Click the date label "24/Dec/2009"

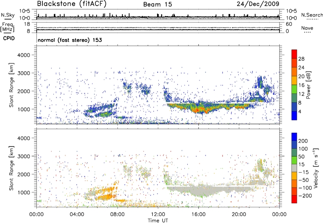coord(258,4)
